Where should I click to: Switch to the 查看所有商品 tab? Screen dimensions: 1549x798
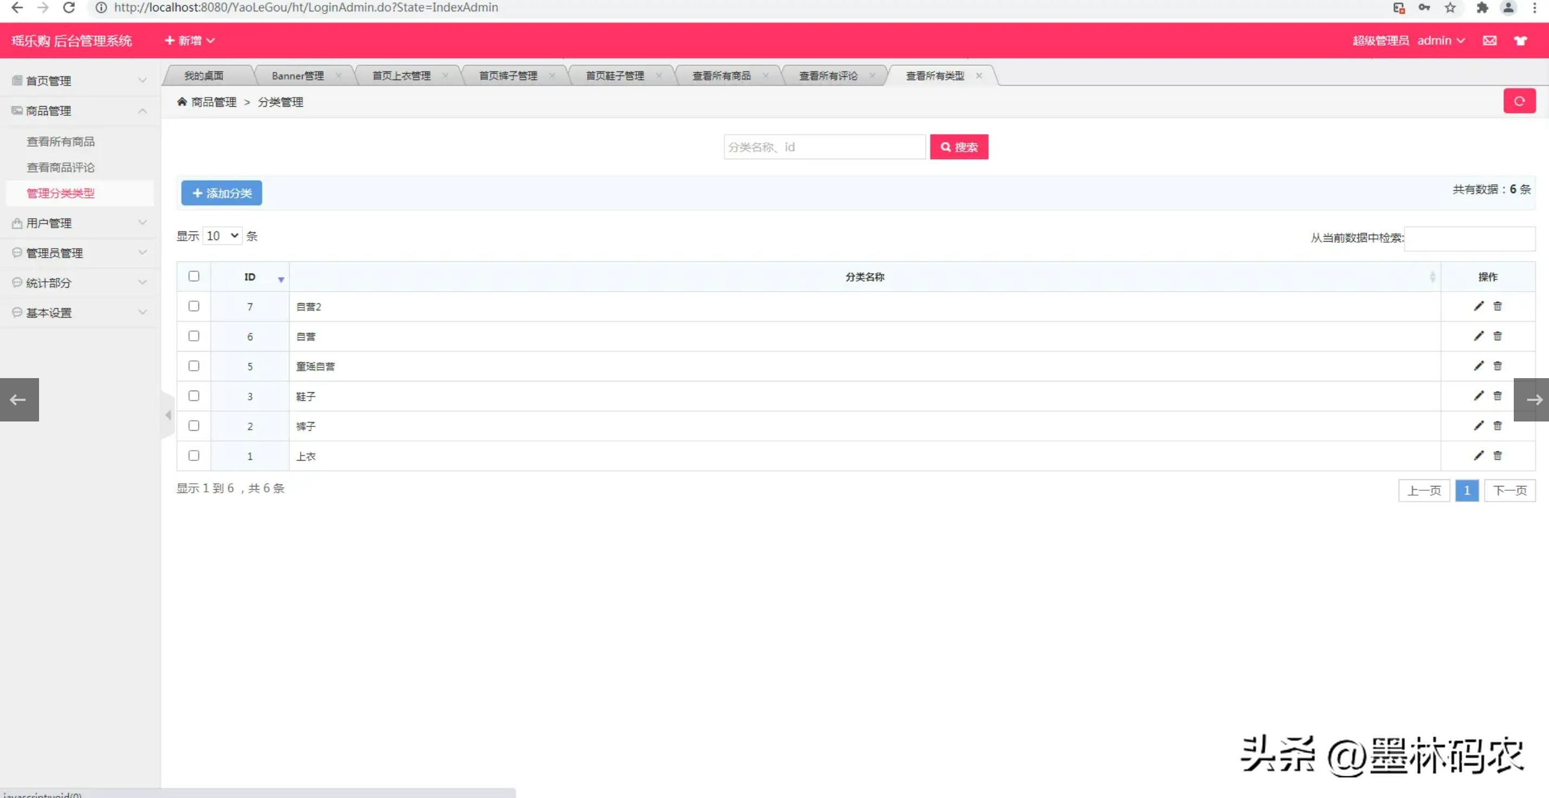(x=721, y=76)
